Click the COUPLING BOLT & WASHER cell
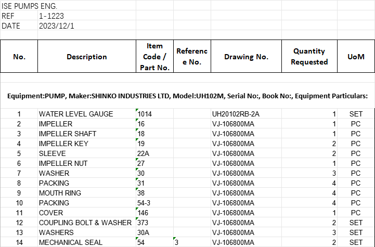This screenshot has height=247, width=375. [85, 223]
